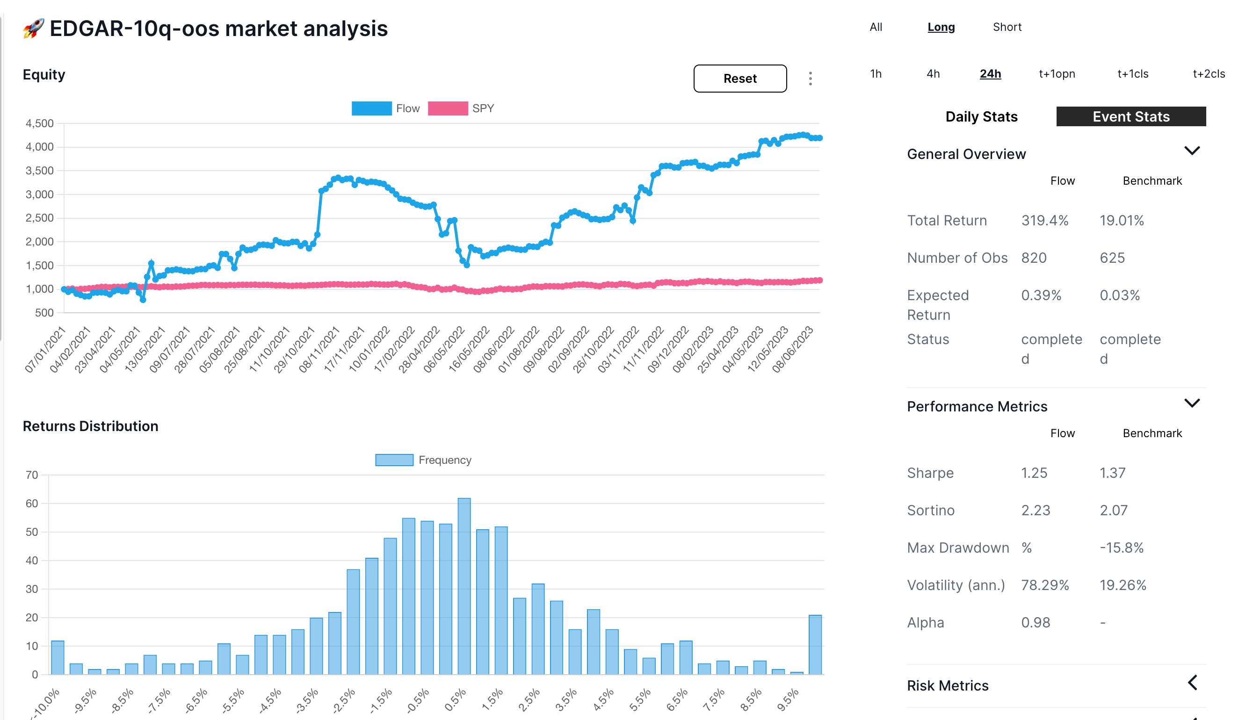This screenshot has width=1246, height=720.
Task: Click Volatility Benchmark value 19.26%
Action: (1123, 586)
